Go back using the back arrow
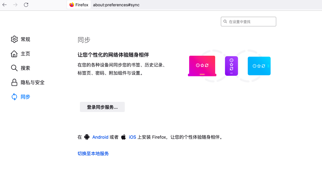The width and height of the screenshot is (322, 183). [x=4, y=5]
